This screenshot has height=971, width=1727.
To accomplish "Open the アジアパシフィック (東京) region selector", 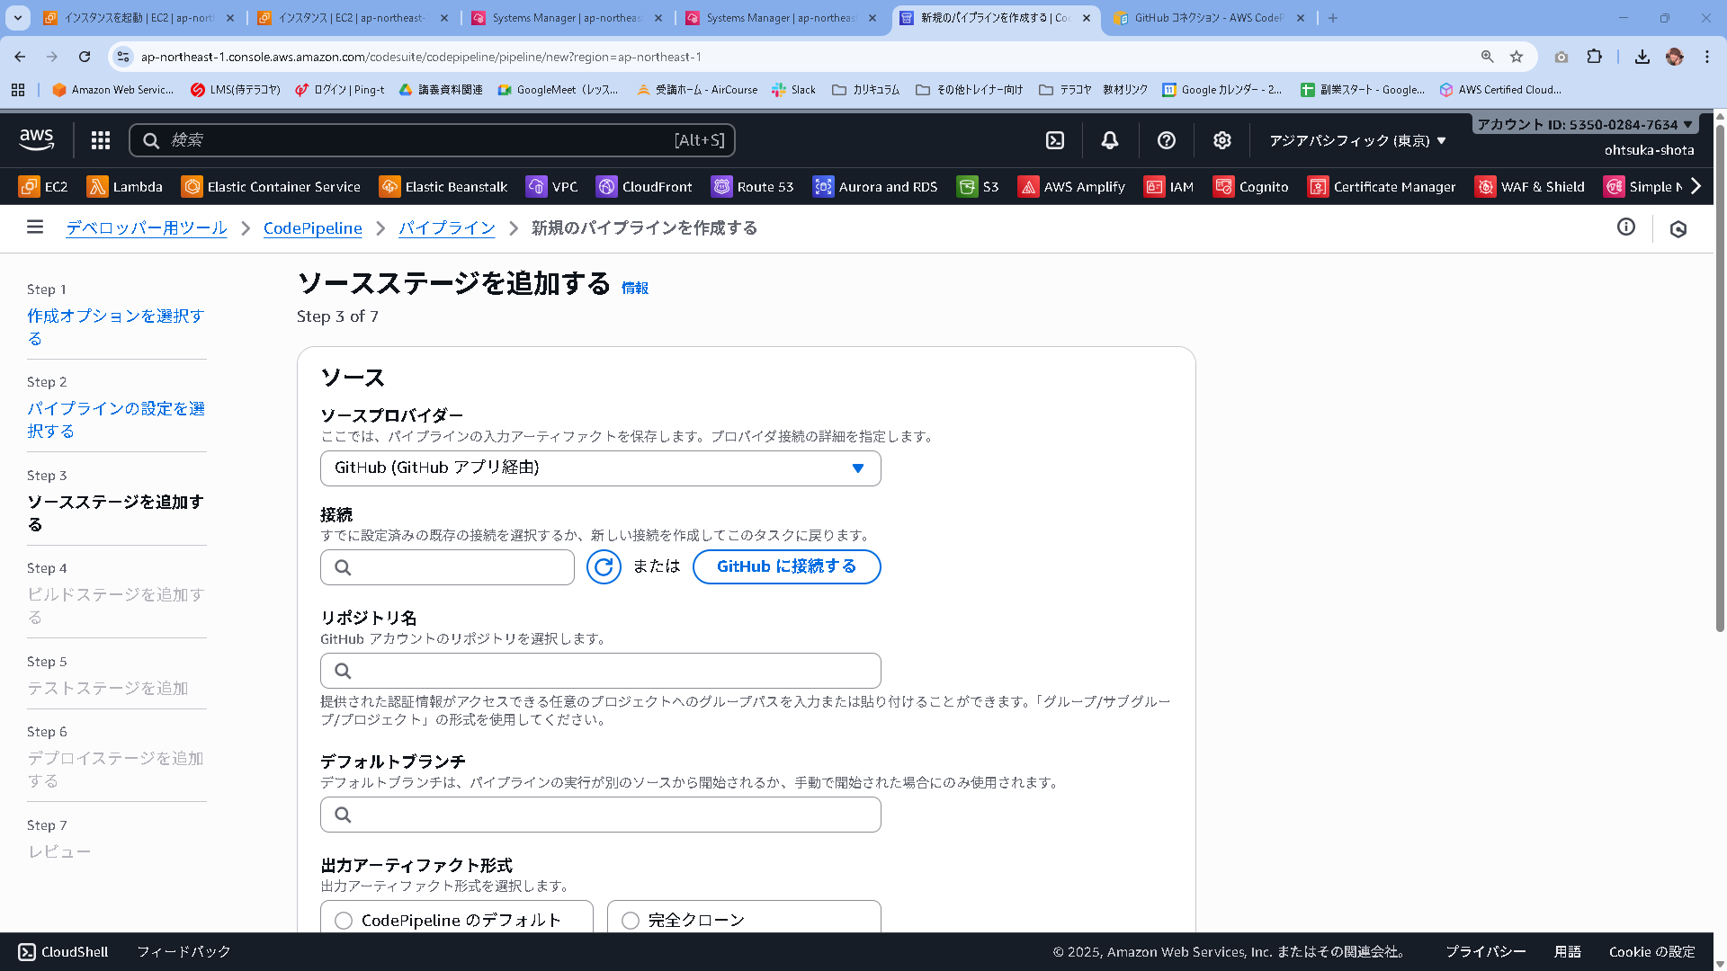I will (1355, 140).
